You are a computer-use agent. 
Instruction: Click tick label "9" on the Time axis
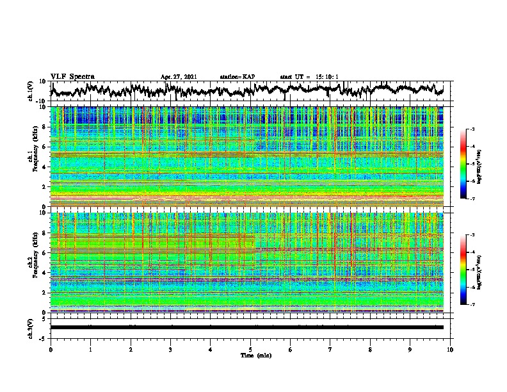point(410,350)
